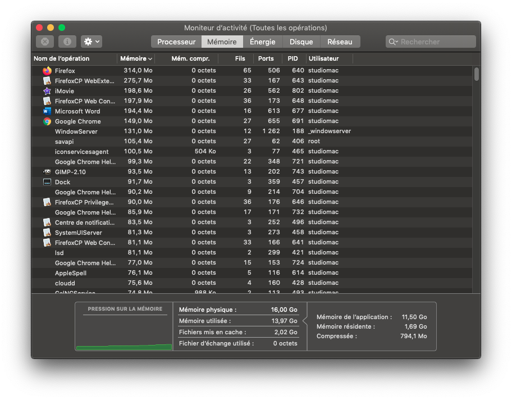Open the Réseau tab
The image size is (512, 400).
(x=340, y=42)
